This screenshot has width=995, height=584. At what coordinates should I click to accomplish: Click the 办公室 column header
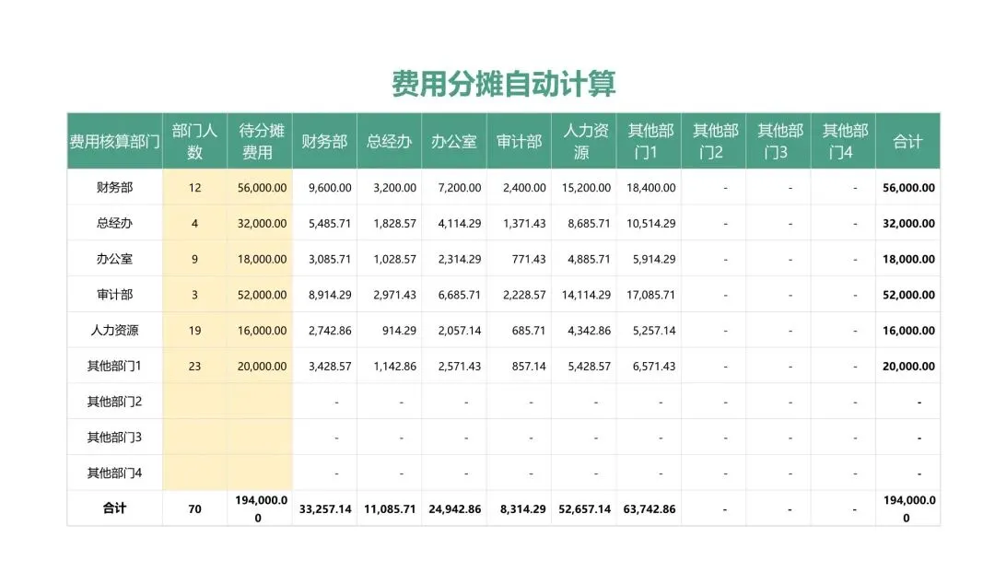(454, 141)
